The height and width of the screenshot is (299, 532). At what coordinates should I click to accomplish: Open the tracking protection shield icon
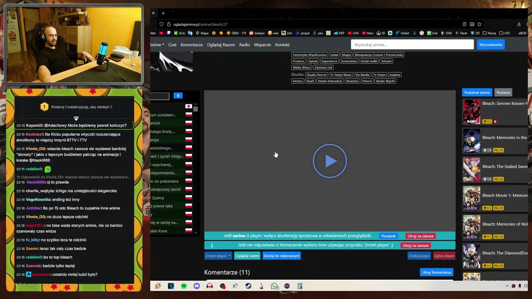tap(162, 24)
